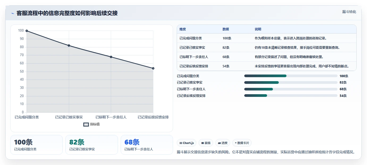The width and height of the screenshot is (367, 165).
Task: Click the 数据 table column header
Action: click(x=226, y=29)
